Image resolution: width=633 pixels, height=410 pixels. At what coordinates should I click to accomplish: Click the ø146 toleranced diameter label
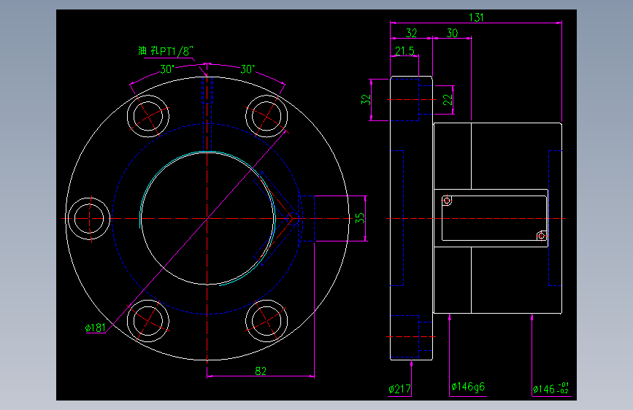pyautogui.click(x=550, y=388)
